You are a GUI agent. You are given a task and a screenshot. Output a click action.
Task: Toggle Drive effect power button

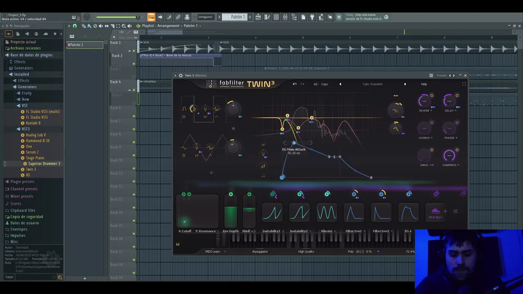point(431,150)
